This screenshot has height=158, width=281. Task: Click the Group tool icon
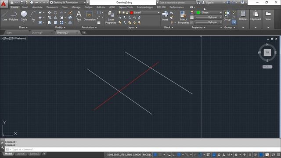click(x=227, y=16)
